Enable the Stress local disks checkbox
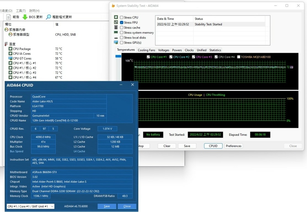The image size is (307, 212). [x=122, y=37]
